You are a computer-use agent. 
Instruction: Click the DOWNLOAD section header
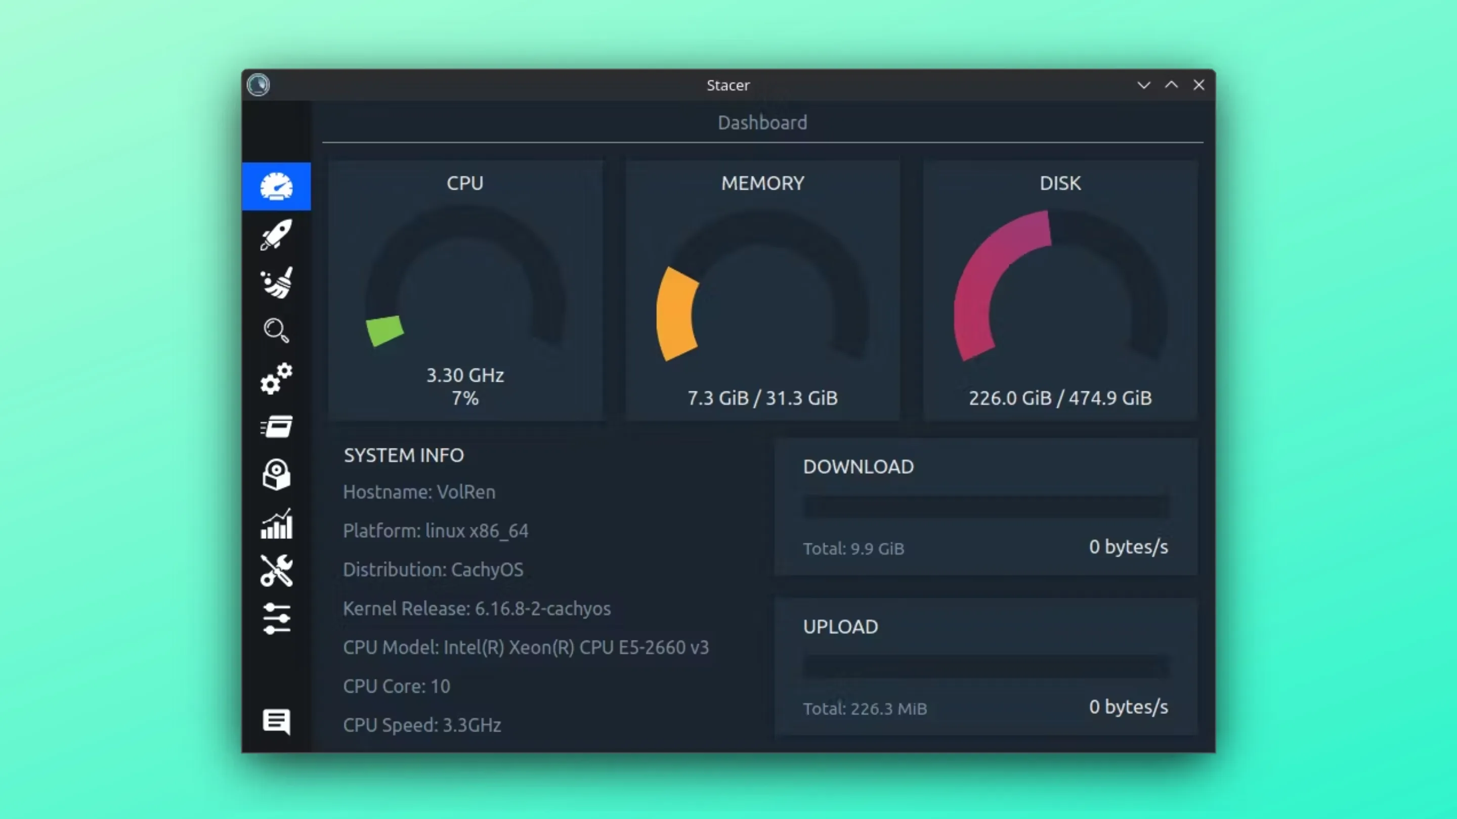(x=858, y=467)
